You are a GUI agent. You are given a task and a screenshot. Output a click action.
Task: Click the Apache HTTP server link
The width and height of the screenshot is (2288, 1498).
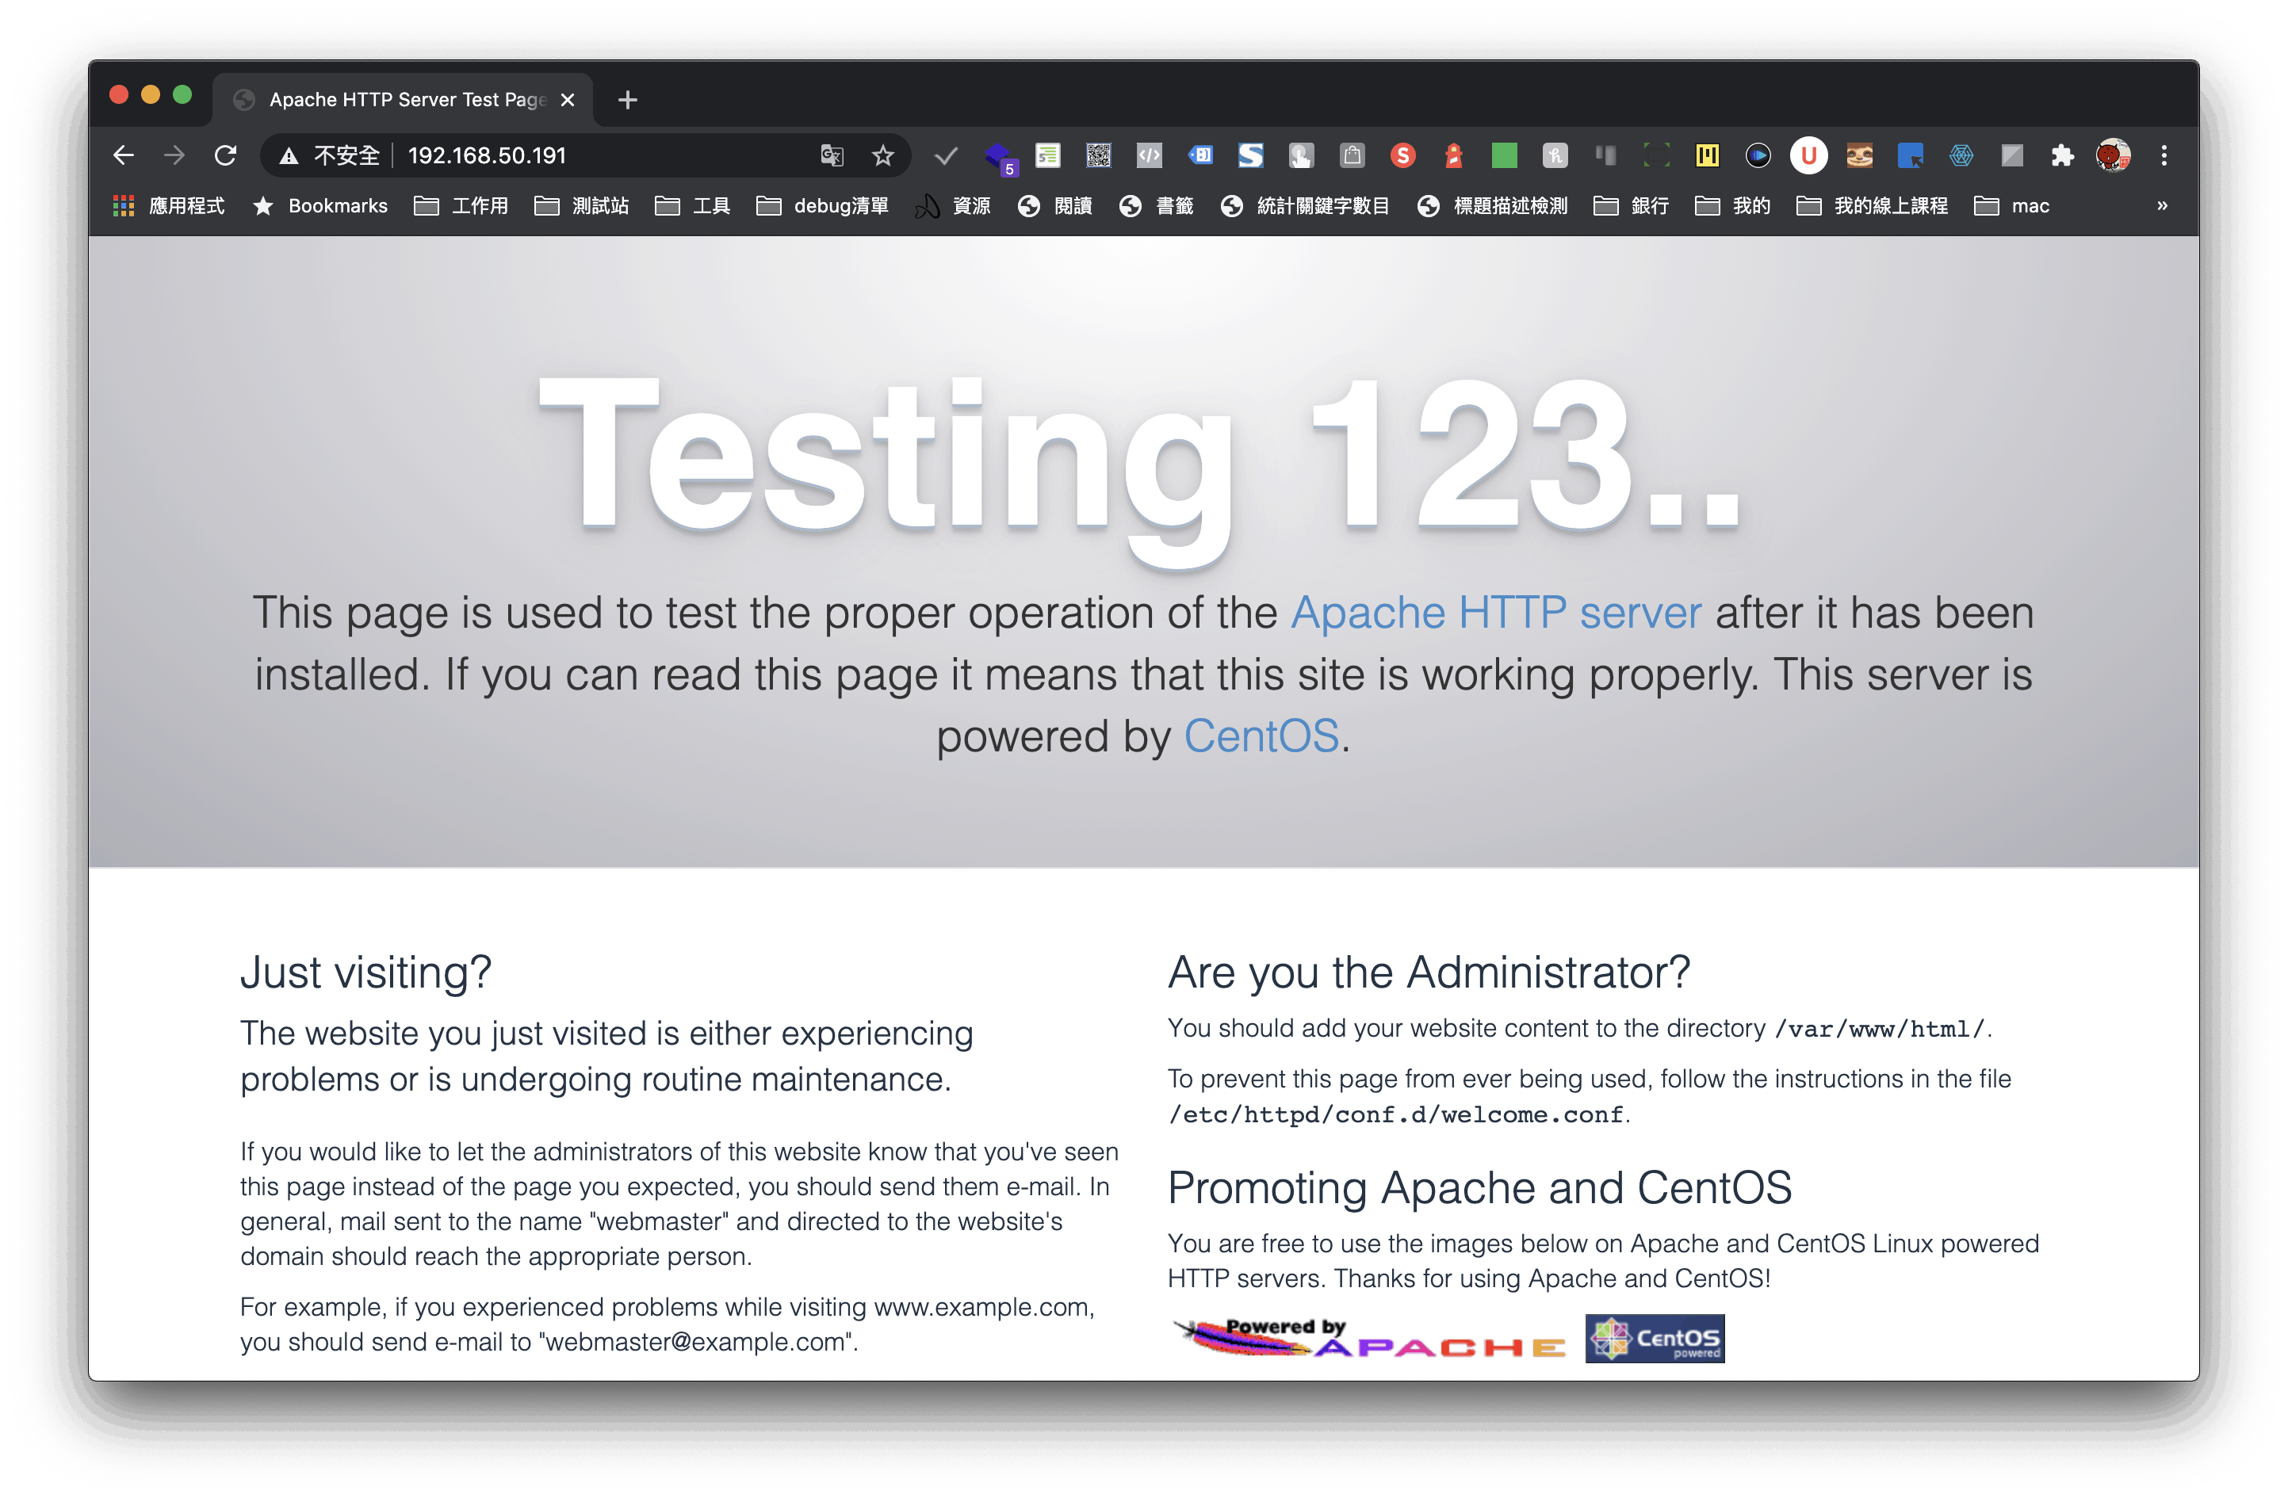[x=1495, y=613]
